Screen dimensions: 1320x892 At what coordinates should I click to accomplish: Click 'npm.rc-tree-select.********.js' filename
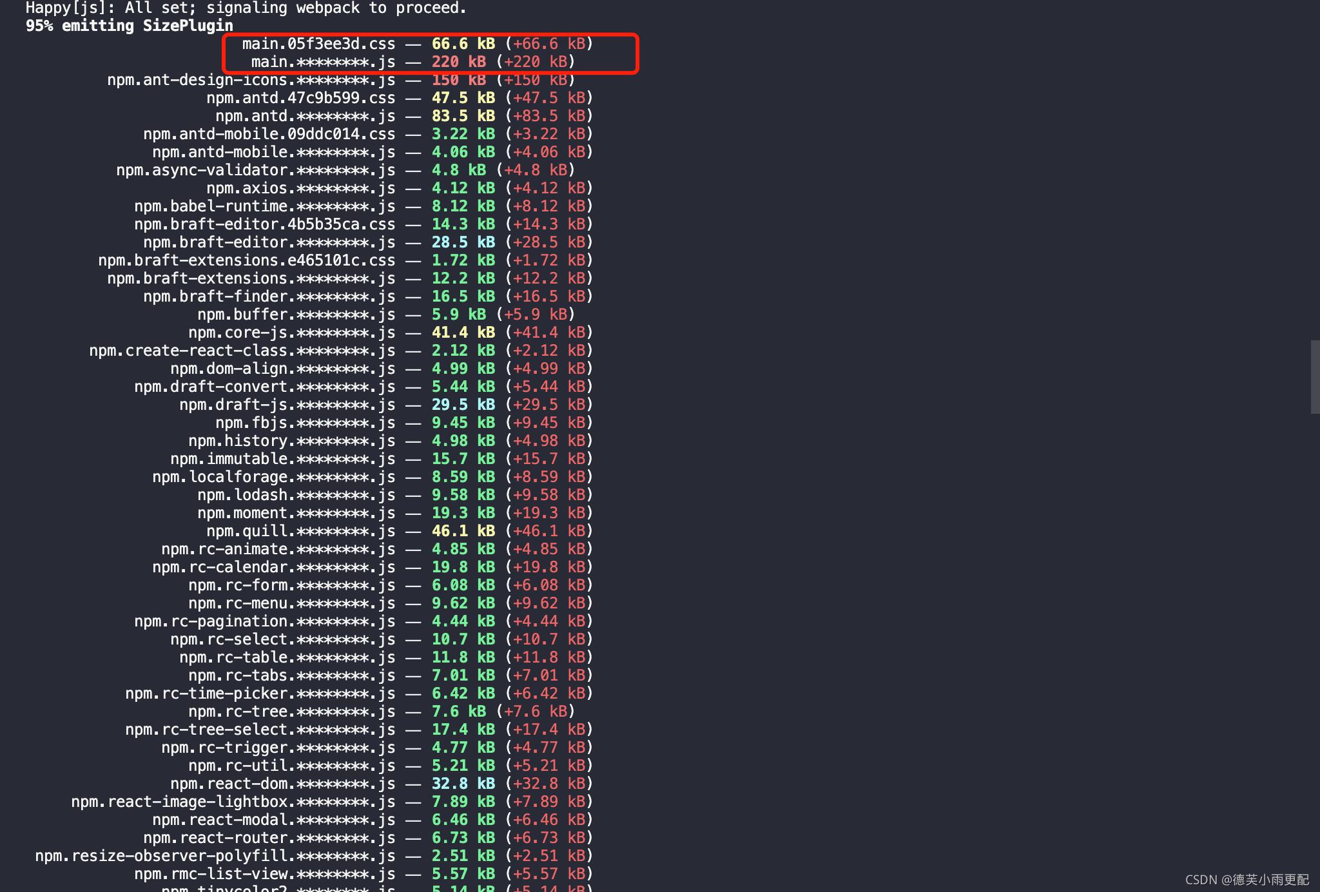point(260,730)
